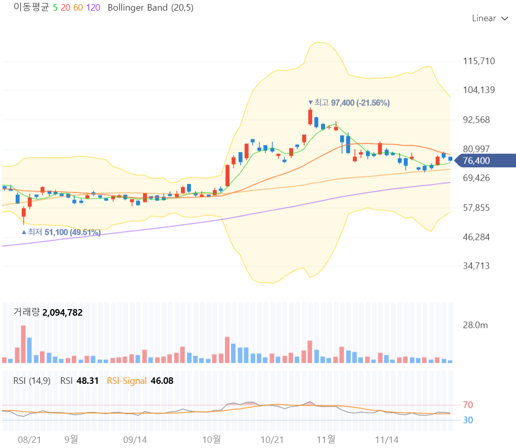The image size is (516, 448).
Task: Click the 거래량 volume label
Action: 26,312
